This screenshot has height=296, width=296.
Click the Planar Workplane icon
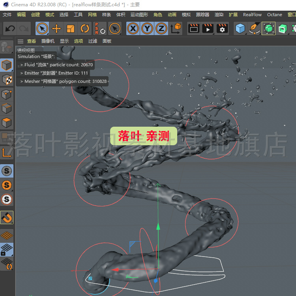[7, 264]
